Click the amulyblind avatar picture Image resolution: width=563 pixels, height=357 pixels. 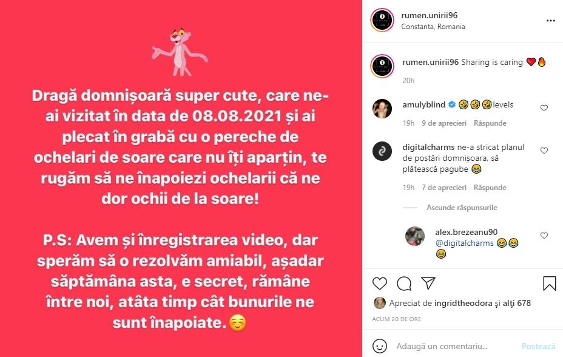pos(382,109)
